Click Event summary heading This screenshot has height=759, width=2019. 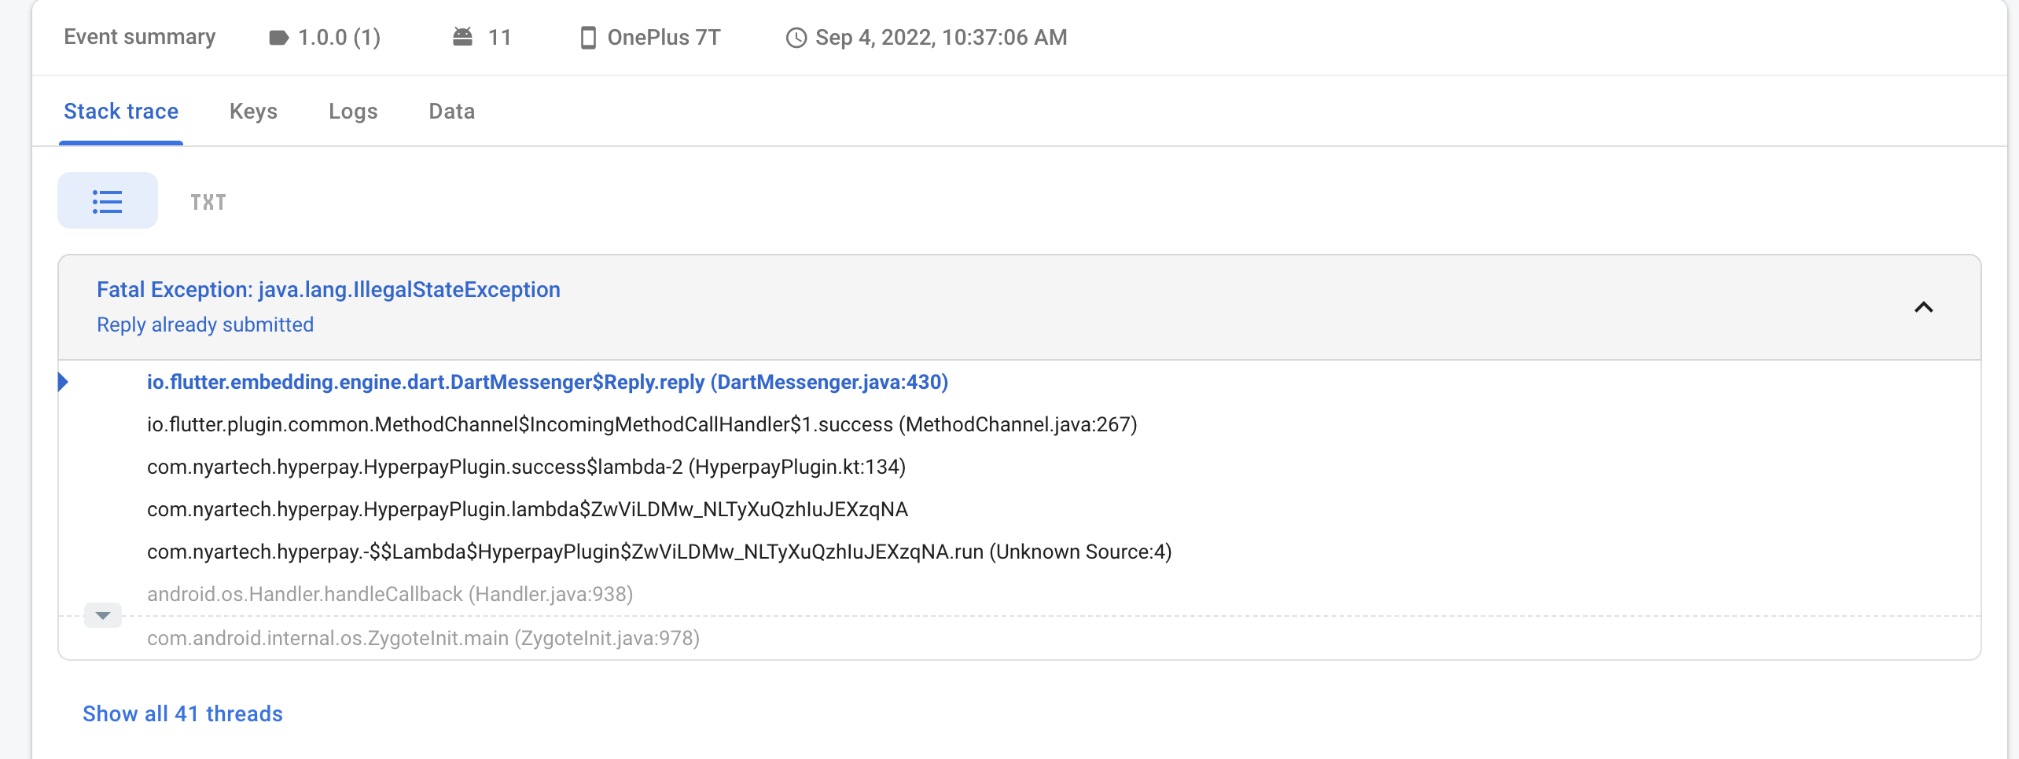140,36
